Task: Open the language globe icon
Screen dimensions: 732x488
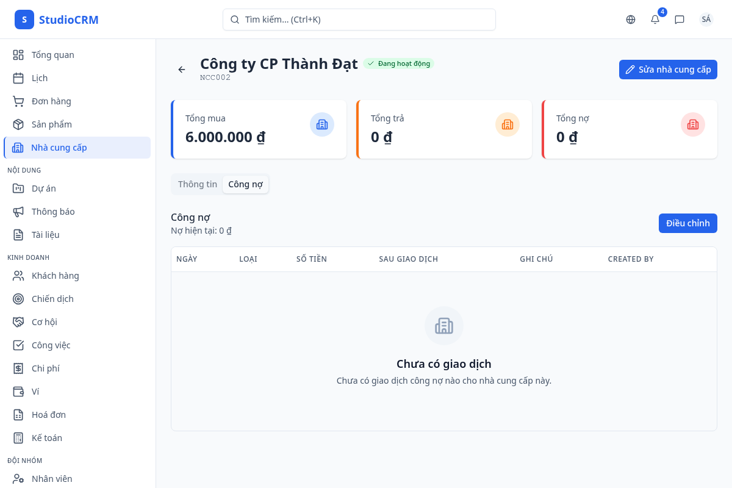Action: 631,20
